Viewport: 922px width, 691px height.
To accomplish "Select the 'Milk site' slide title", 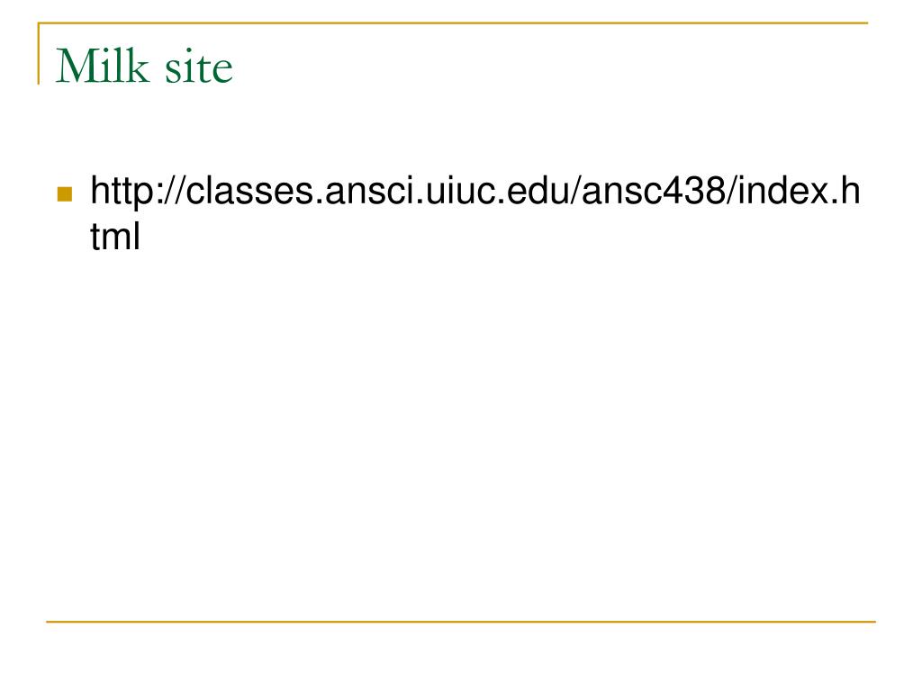I will pos(144,66).
